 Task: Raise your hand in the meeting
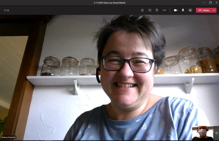tap(157, 10)
